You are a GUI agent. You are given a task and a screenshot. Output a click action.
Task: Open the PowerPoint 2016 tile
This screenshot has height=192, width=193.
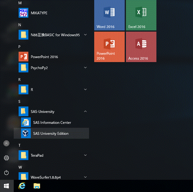tap(109, 47)
